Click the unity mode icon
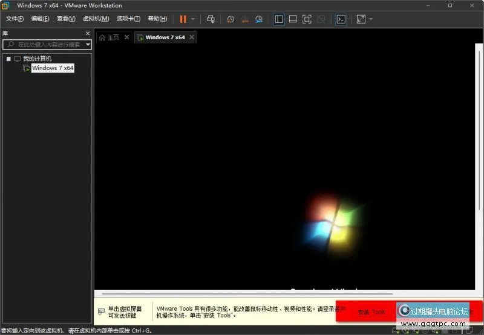This screenshot has height=335, width=484. [321, 19]
